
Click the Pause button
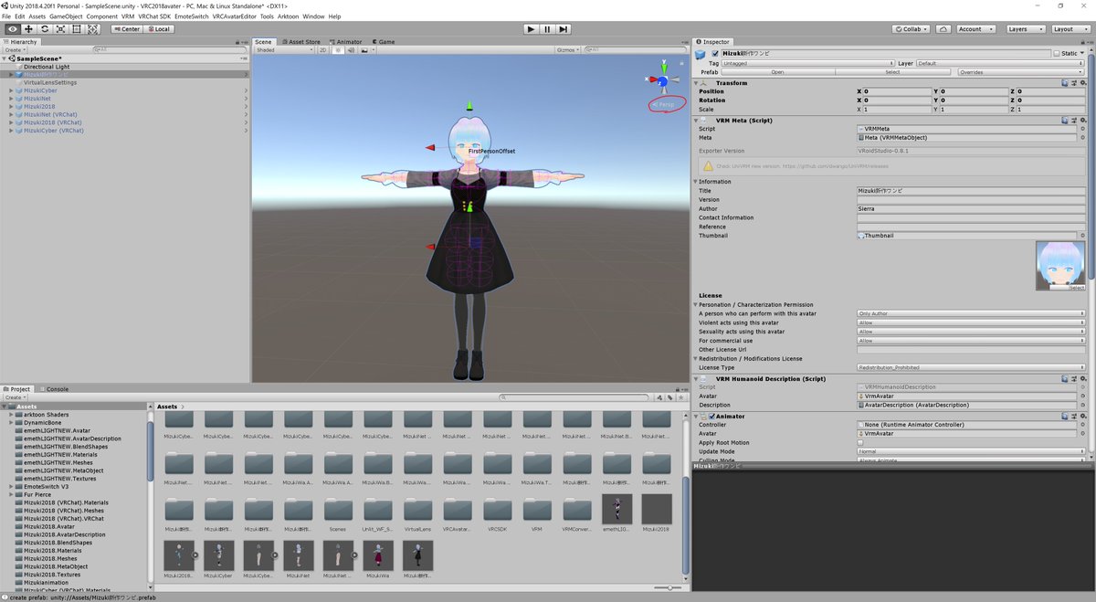[547, 29]
